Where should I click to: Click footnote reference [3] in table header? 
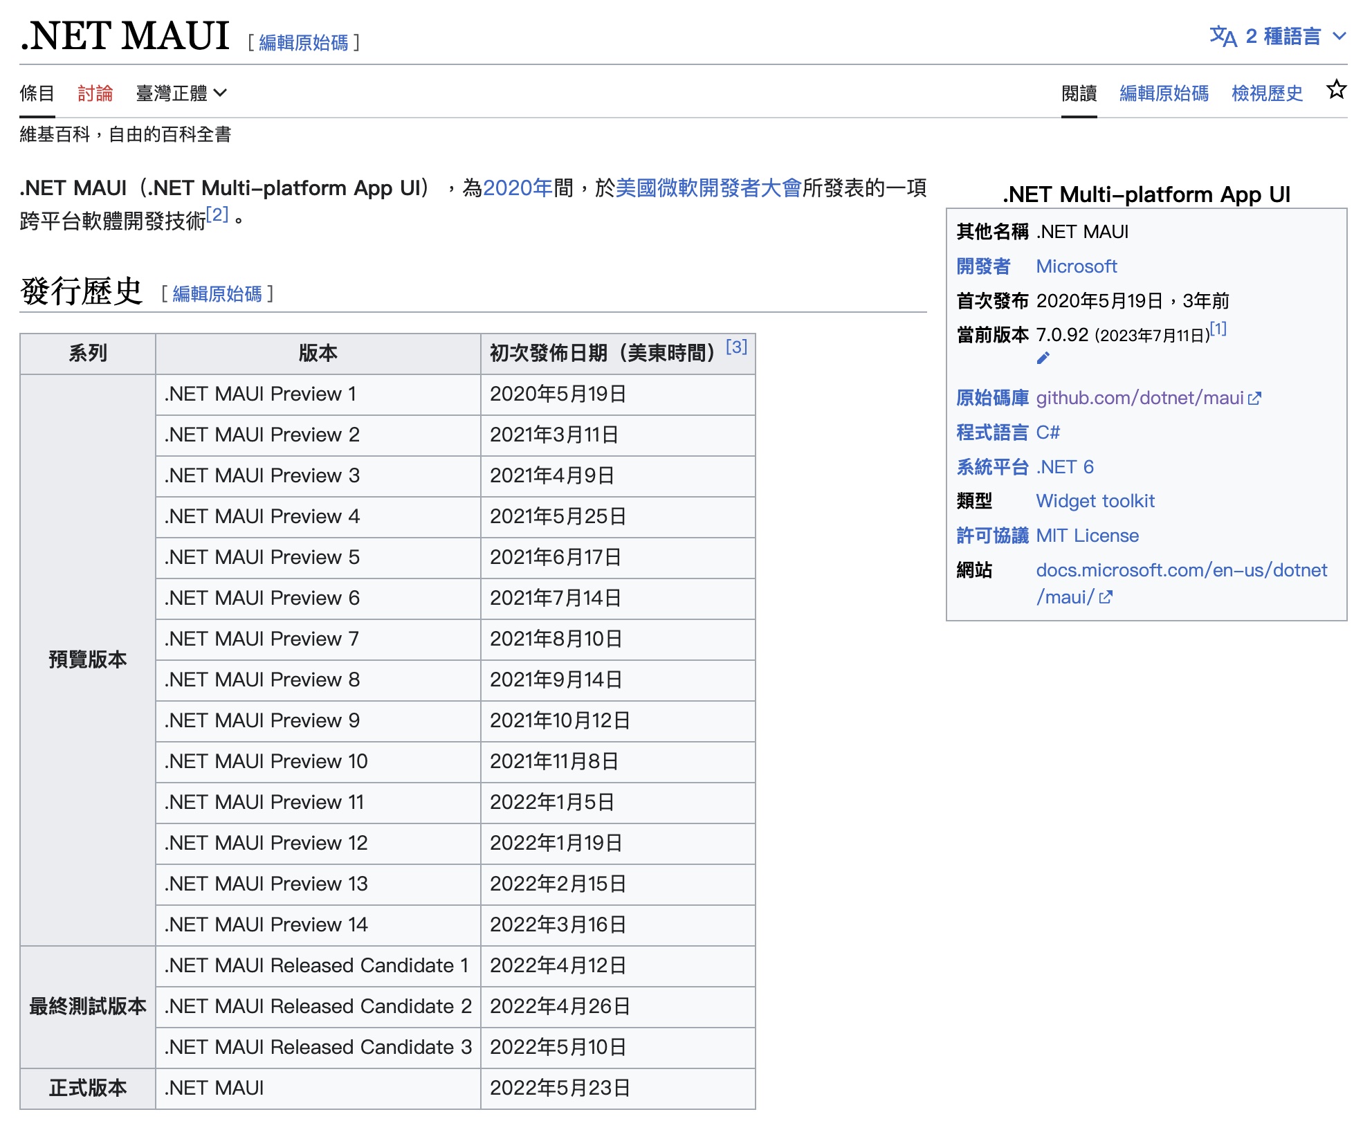tap(736, 347)
